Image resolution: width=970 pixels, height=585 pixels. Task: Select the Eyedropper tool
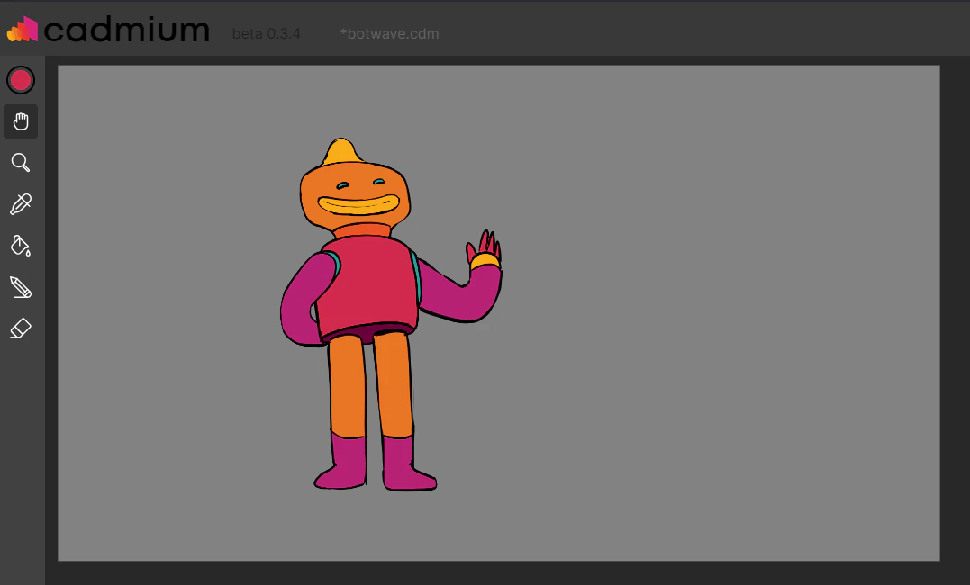pyautogui.click(x=21, y=204)
